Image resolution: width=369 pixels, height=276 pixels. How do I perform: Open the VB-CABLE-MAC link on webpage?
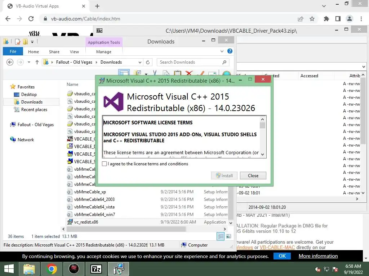pos(277,247)
